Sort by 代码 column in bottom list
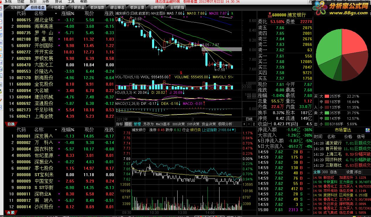Viewport: 371px width, 217px height. 21,130
